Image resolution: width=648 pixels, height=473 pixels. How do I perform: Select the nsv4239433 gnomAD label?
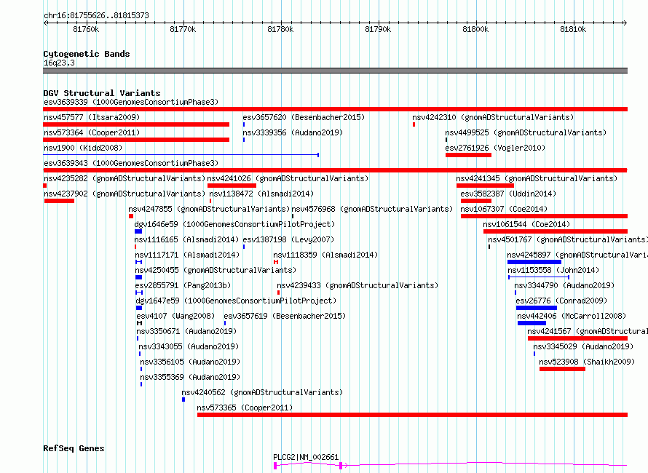tap(357, 285)
